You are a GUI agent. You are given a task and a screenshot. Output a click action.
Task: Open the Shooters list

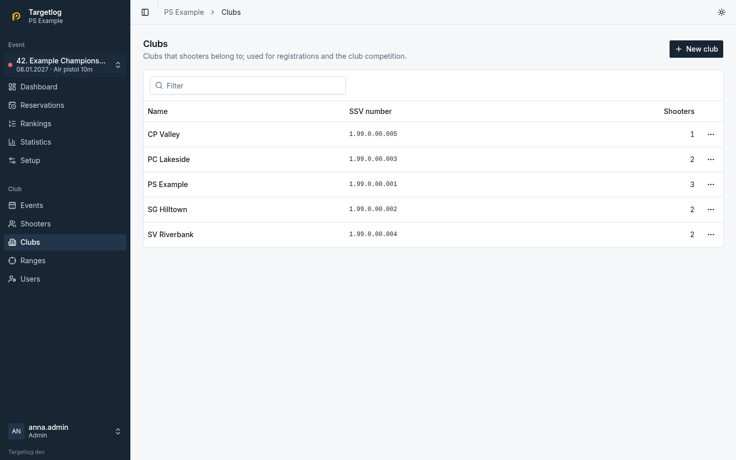tap(65, 224)
